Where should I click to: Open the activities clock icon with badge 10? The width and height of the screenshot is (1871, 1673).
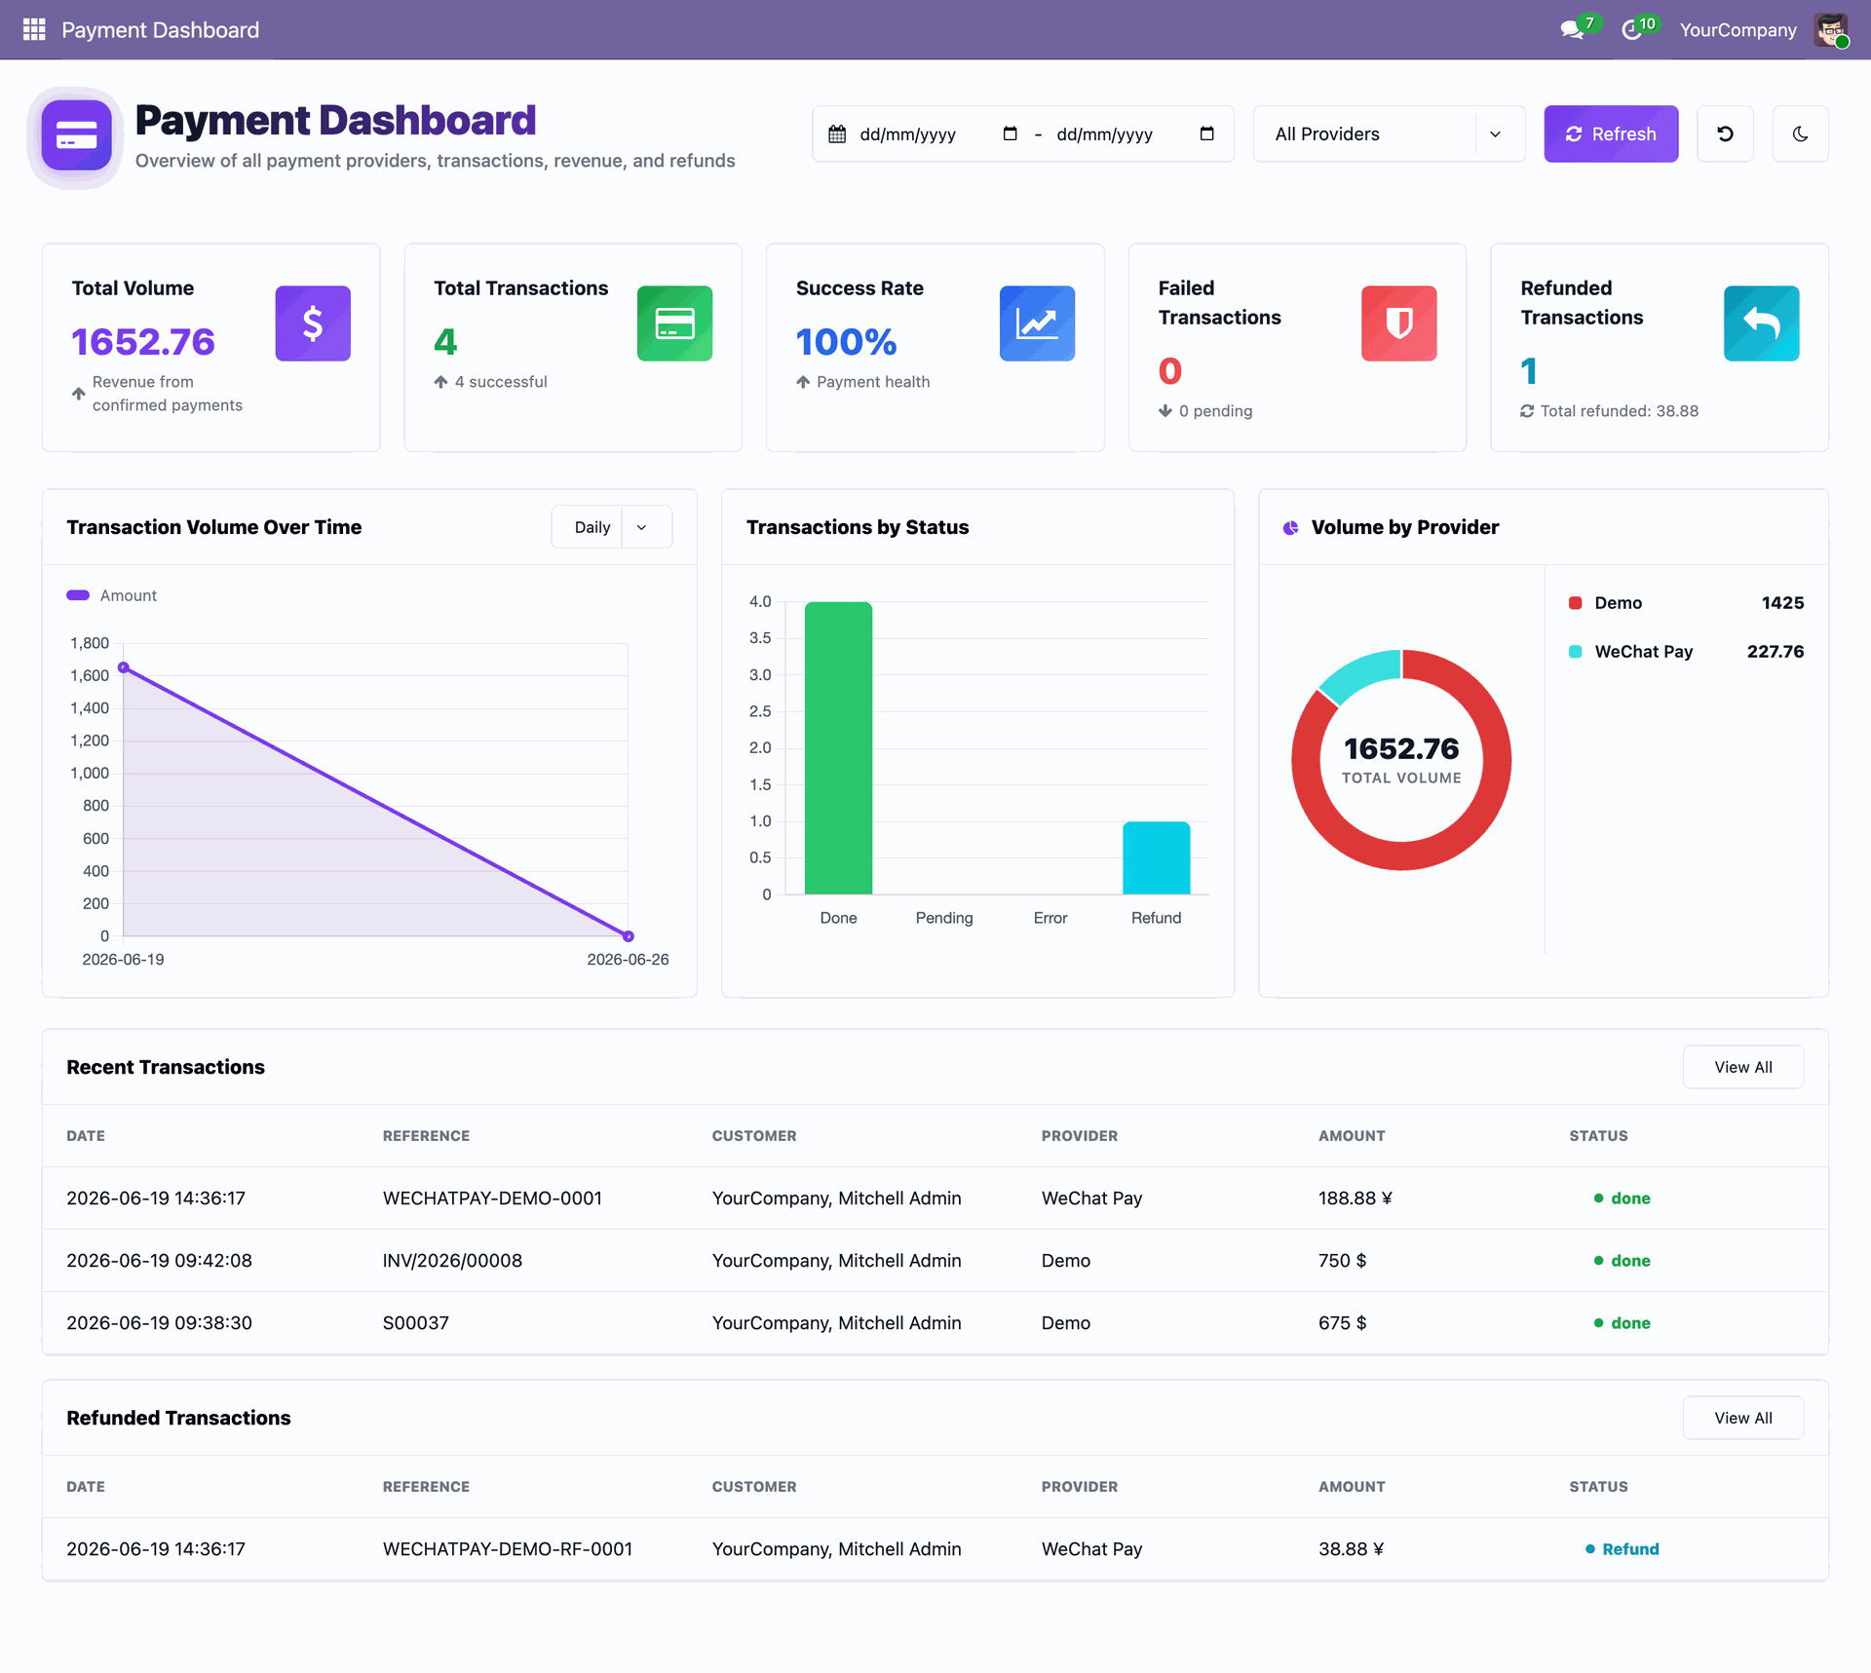[x=1637, y=29]
